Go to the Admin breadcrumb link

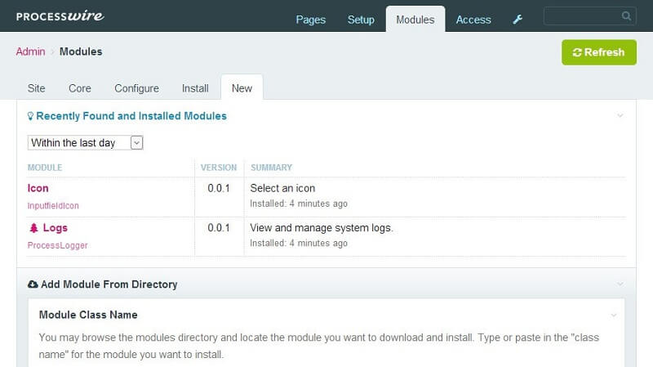[x=30, y=51]
